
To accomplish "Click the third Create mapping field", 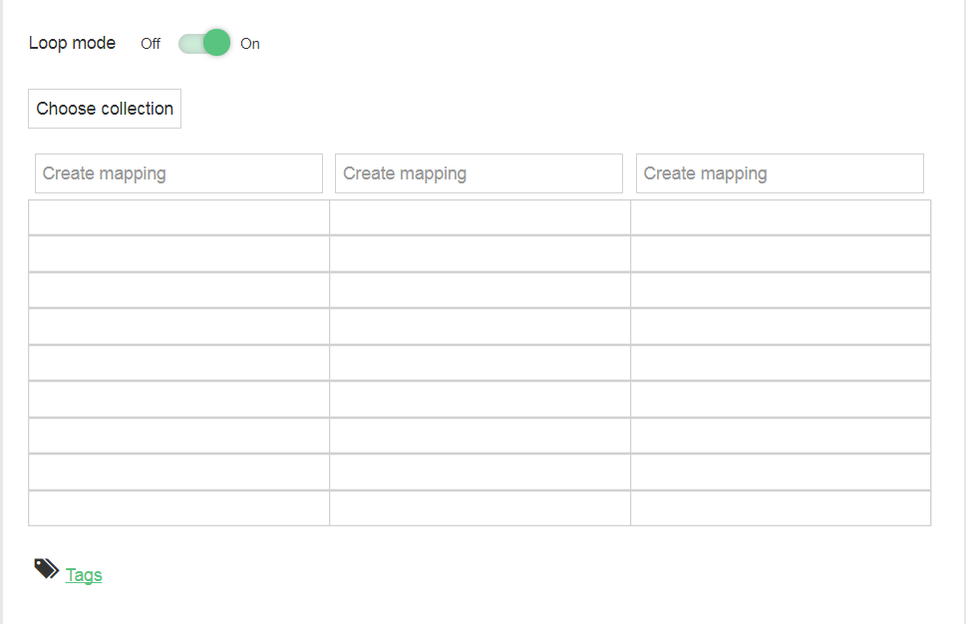I will click(x=780, y=173).
